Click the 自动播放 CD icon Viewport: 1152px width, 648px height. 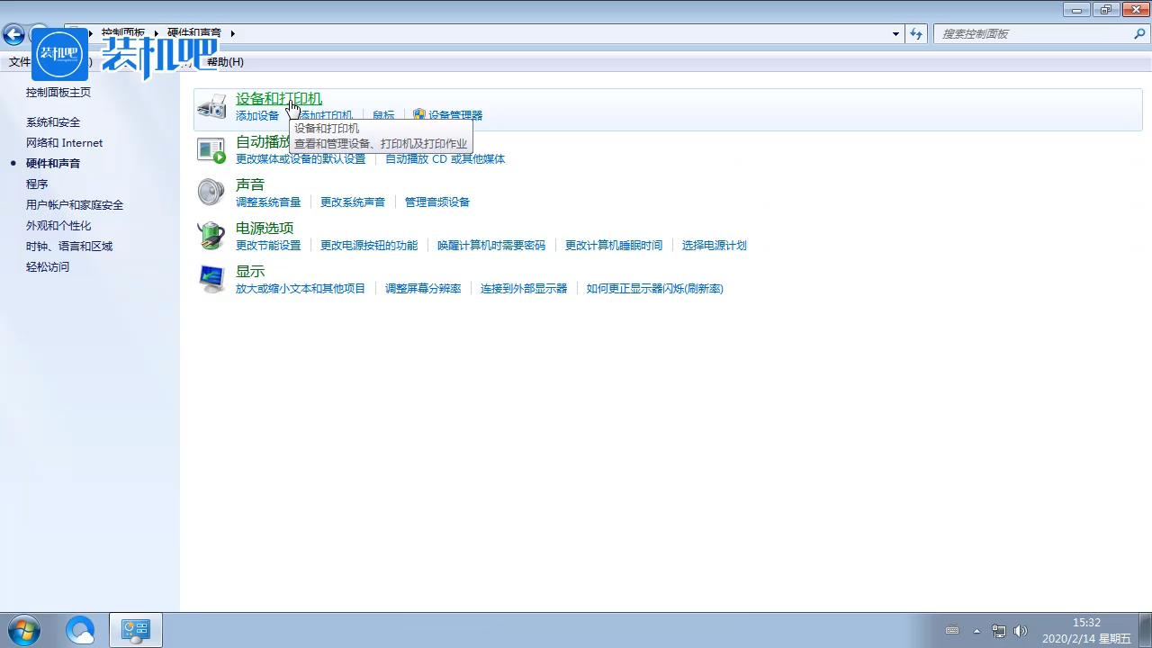coord(211,148)
